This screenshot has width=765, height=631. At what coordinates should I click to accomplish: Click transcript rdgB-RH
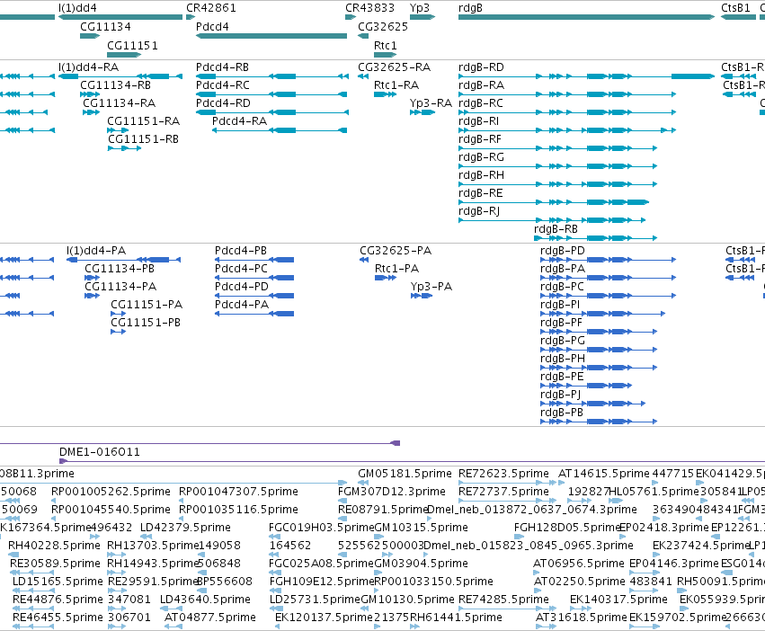click(x=481, y=174)
